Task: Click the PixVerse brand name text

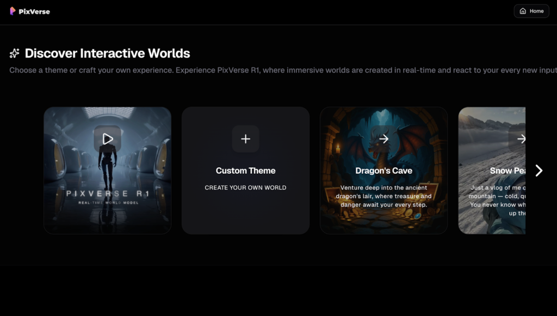Action: (x=34, y=11)
